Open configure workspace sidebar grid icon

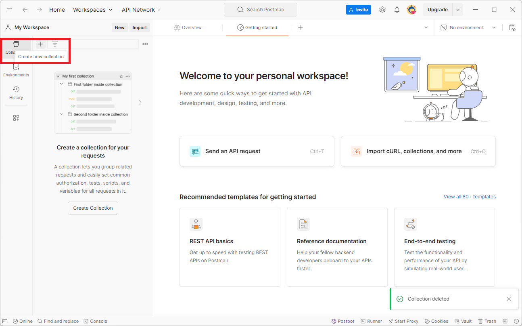pyautogui.click(x=16, y=118)
